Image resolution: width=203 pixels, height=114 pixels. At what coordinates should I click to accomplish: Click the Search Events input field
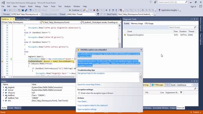pyautogui.click(x=181, y=28)
